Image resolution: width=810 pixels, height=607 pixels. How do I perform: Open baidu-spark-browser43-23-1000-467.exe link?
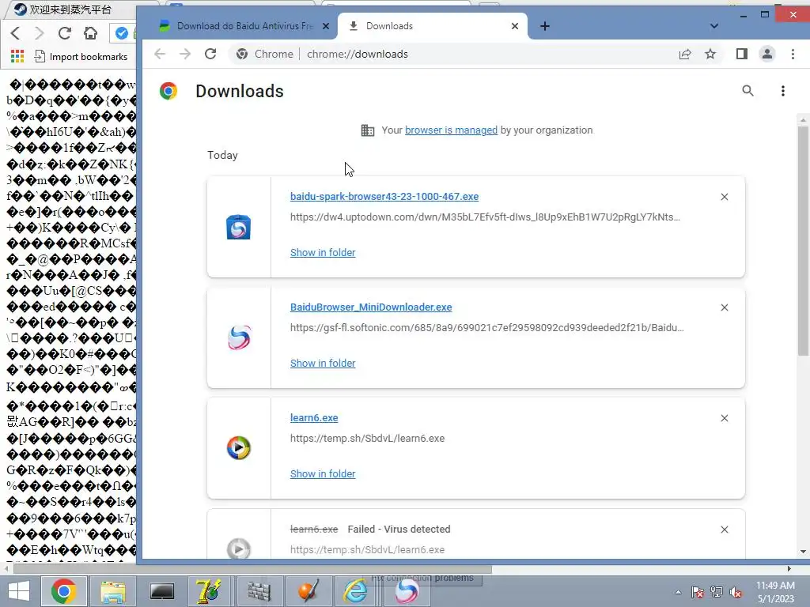click(384, 197)
